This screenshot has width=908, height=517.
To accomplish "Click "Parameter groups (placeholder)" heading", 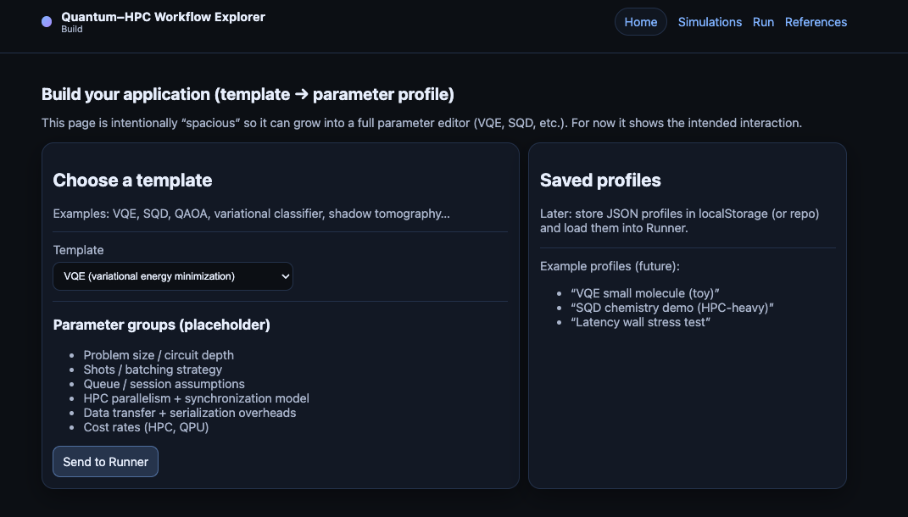I will (x=160, y=324).
